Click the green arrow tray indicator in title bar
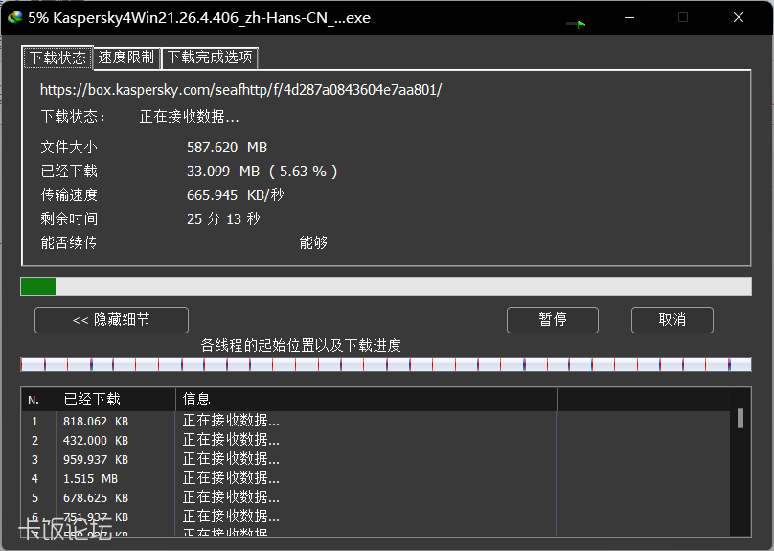Viewport: 774px width, 551px height. (x=576, y=24)
